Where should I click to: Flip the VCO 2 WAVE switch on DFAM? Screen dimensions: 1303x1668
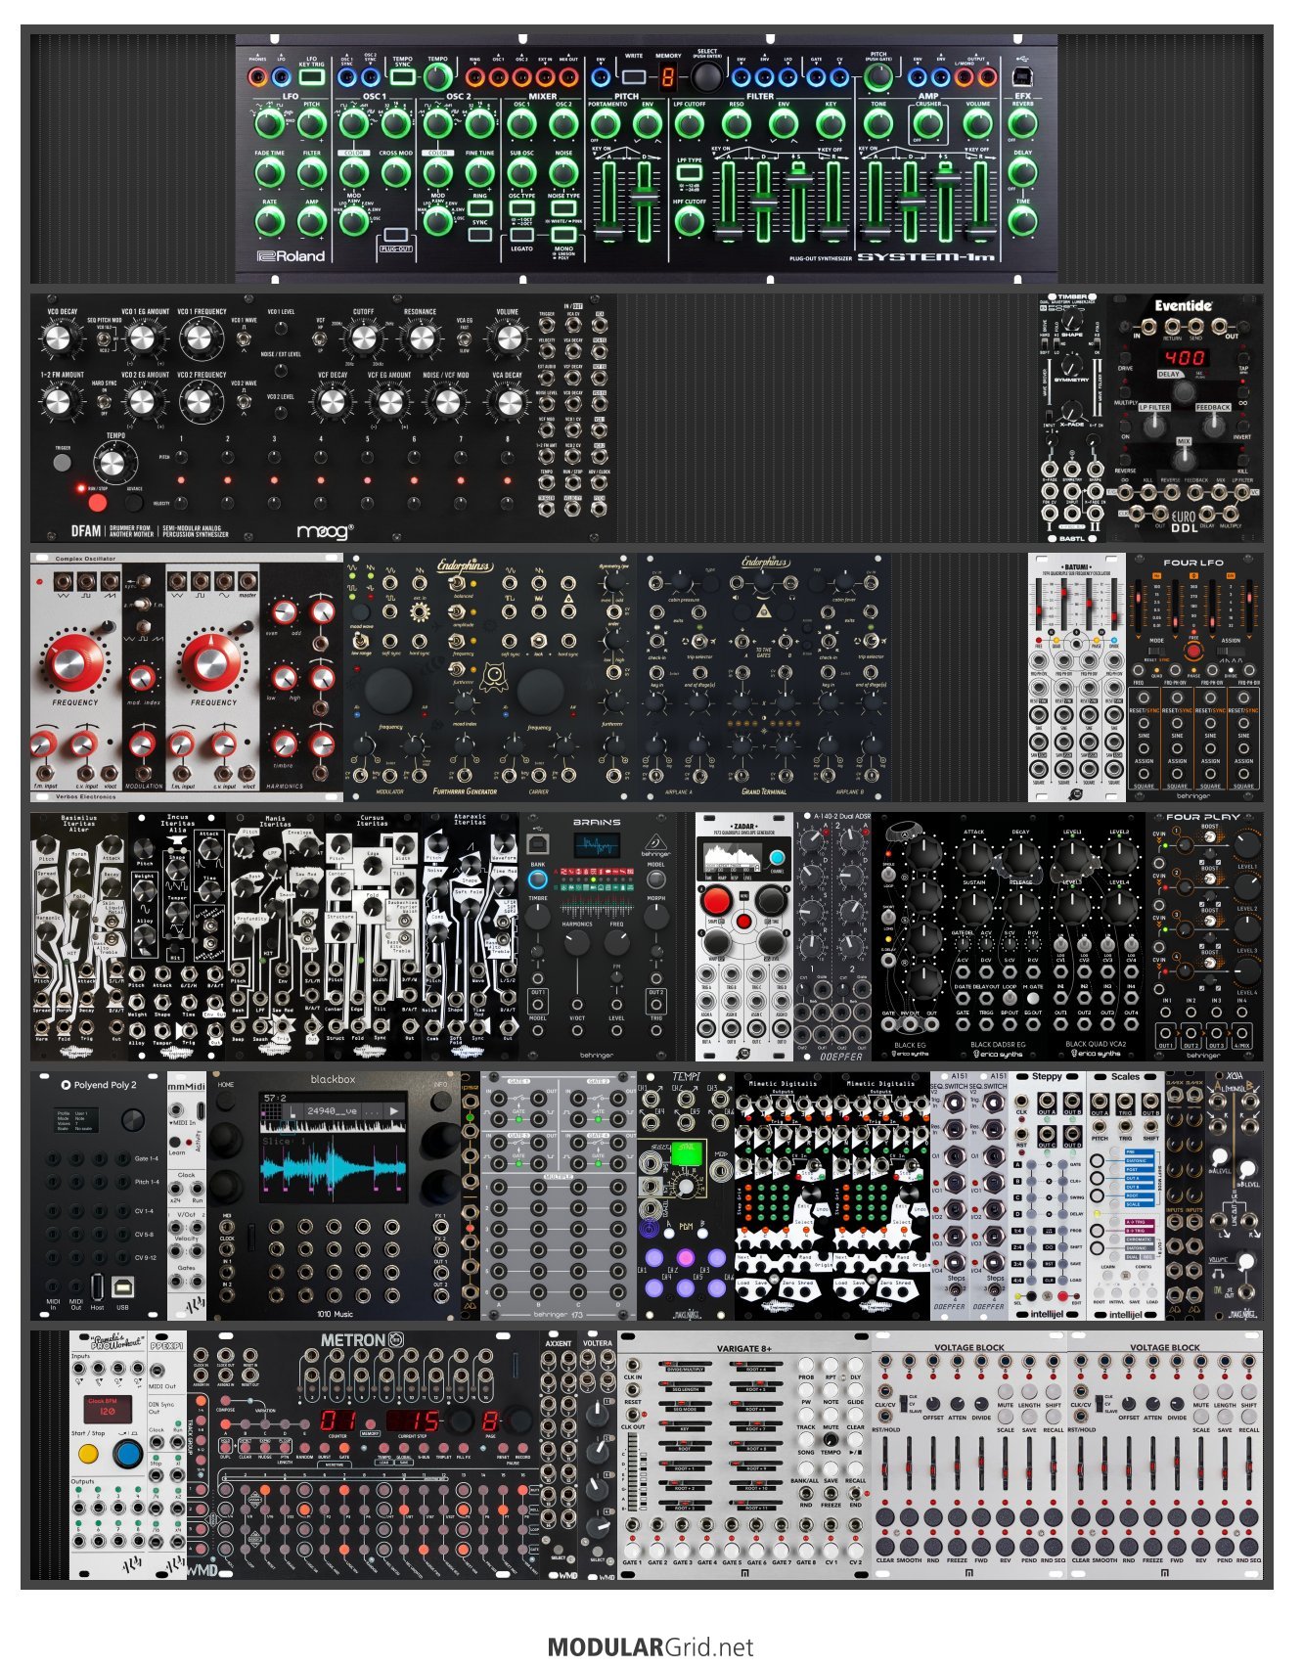(x=242, y=402)
